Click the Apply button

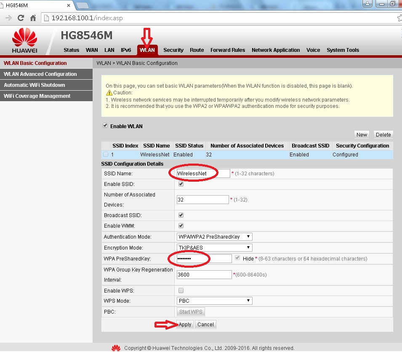185,324
